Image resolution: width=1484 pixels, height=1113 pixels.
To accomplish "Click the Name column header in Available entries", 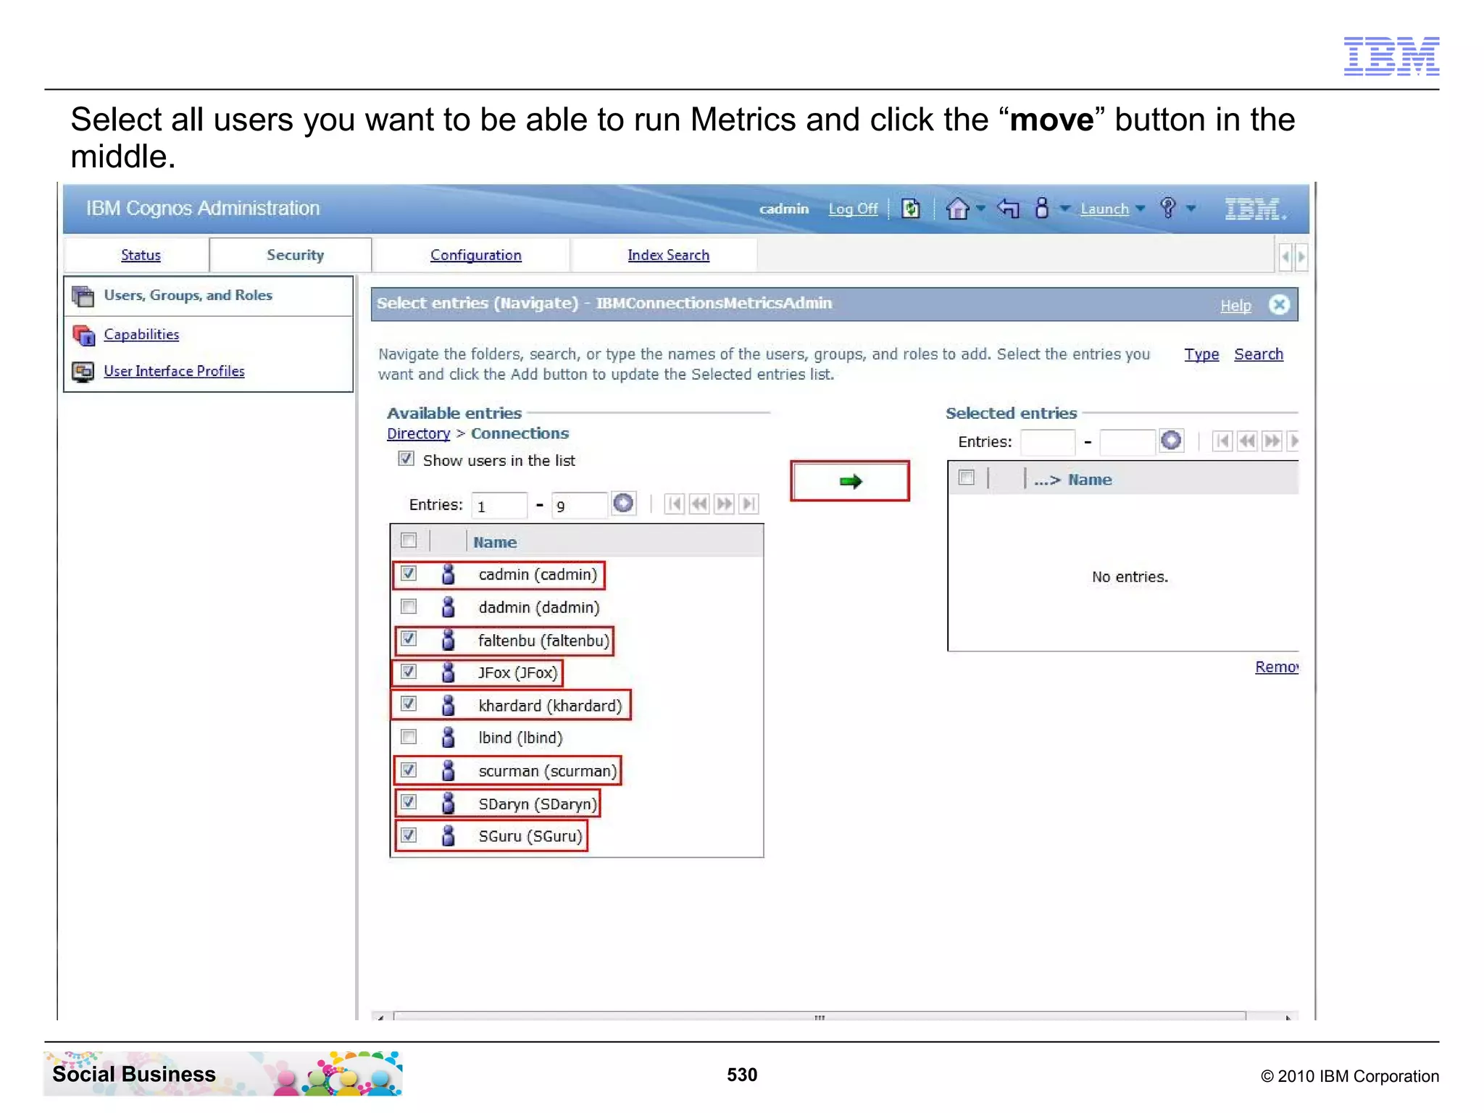I will [x=495, y=542].
